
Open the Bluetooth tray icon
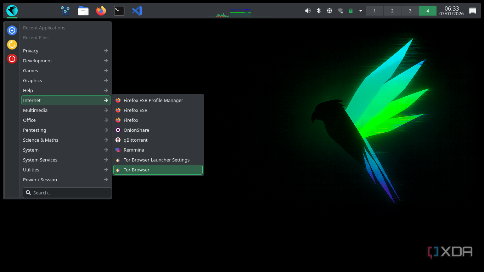tap(319, 11)
